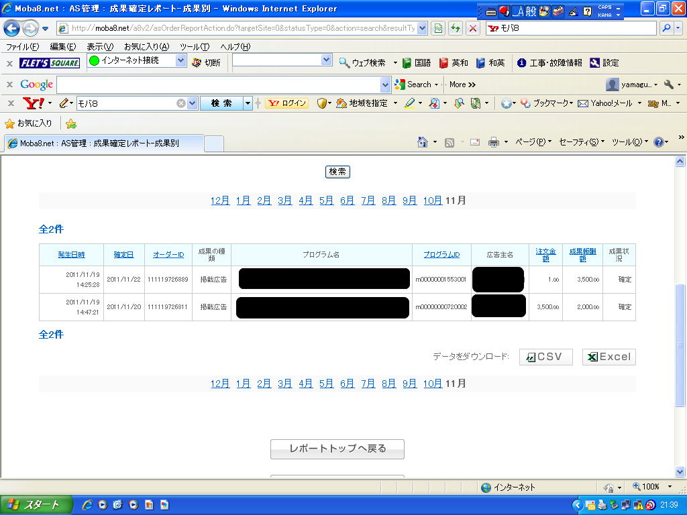Click the 国語 dictionary book icon

click(x=407, y=63)
